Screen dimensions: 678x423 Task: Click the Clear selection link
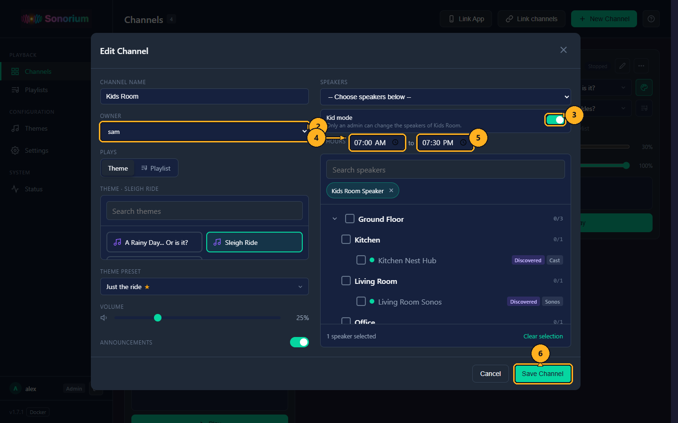point(543,336)
